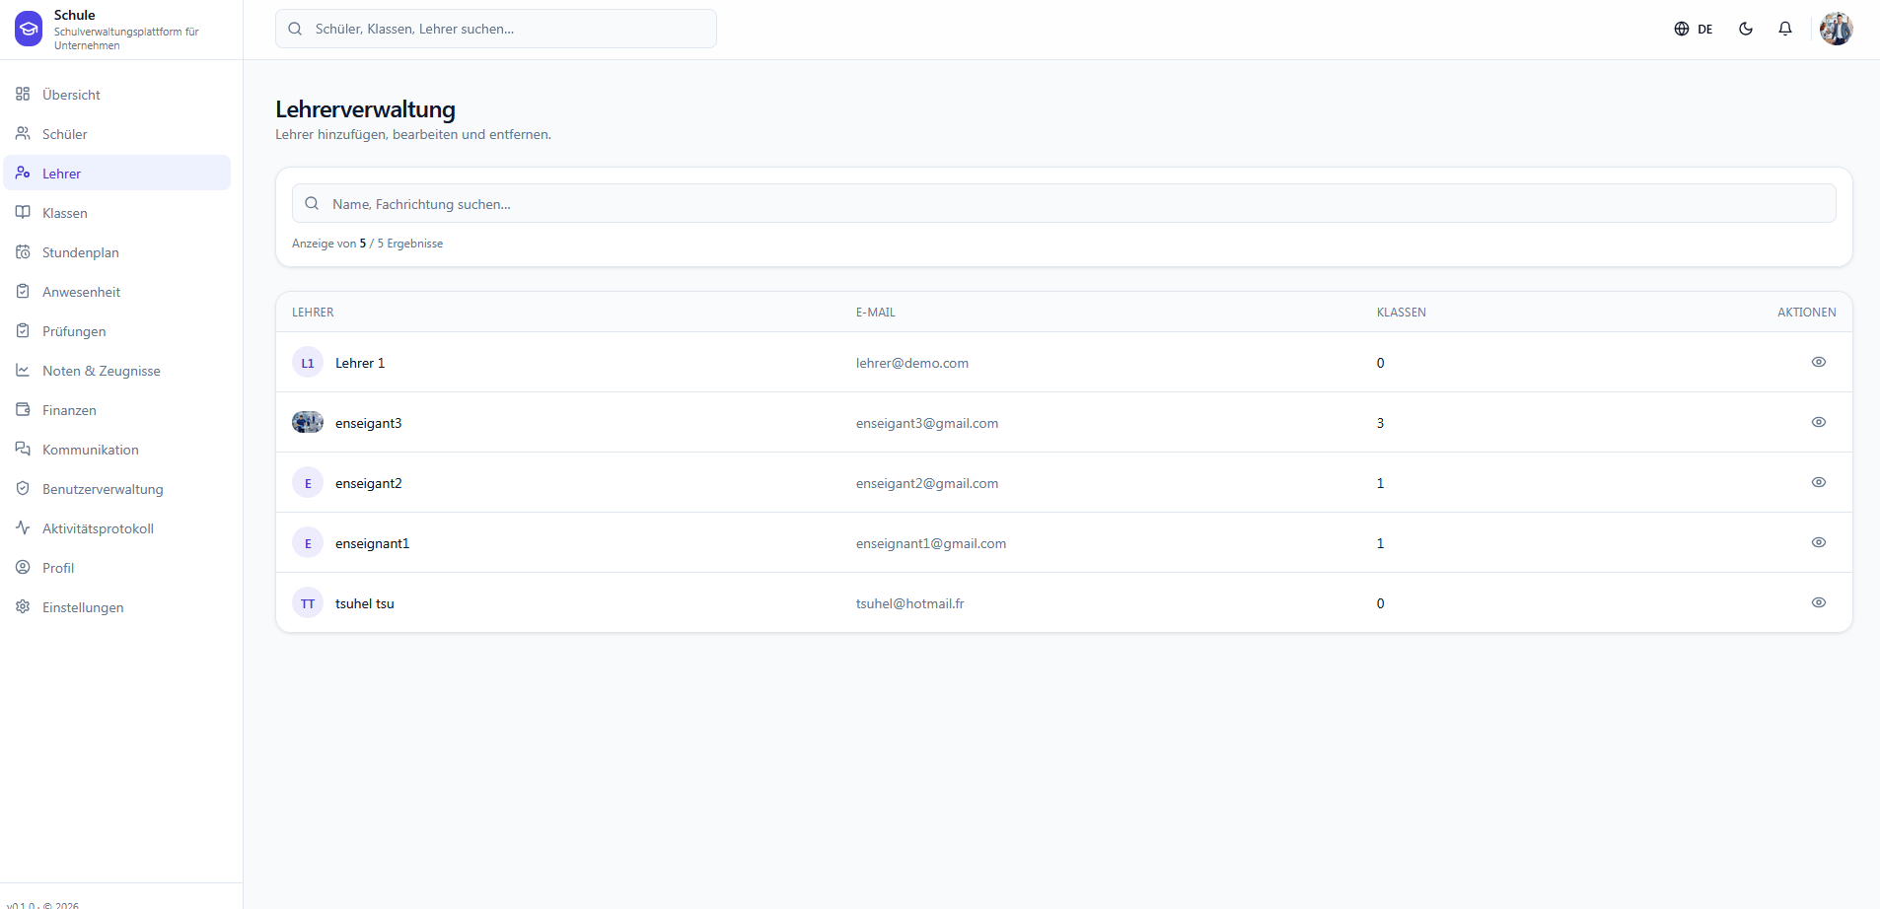Open Anwesenheit from the sidebar
This screenshot has height=909, width=1880.
(117, 291)
